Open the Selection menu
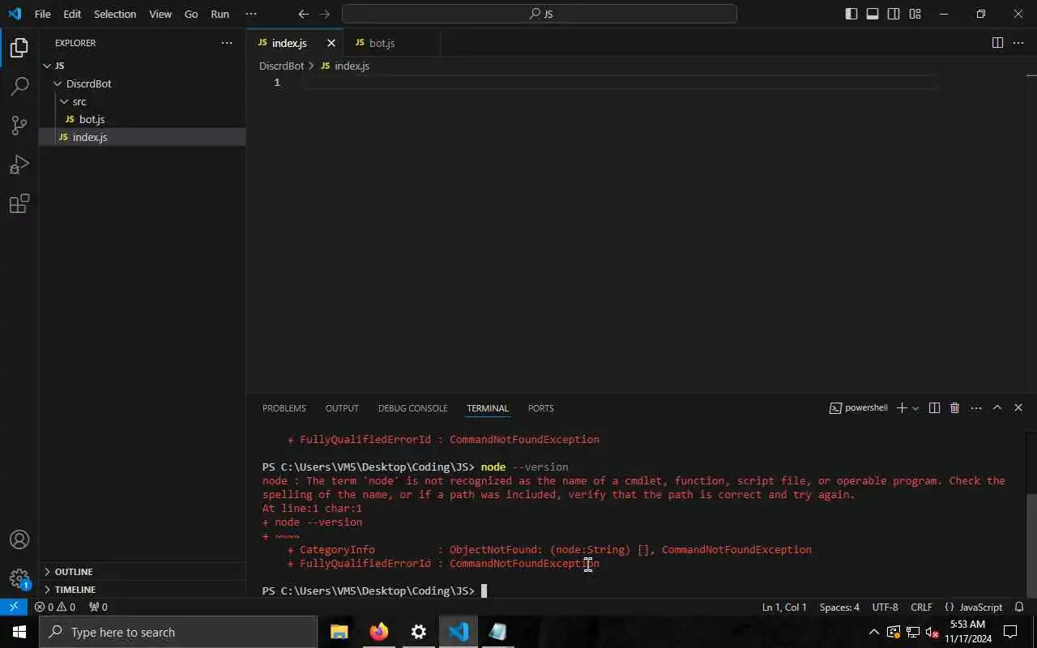Image resolution: width=1037 pixels, height=648 pixels. coord(115,14)
